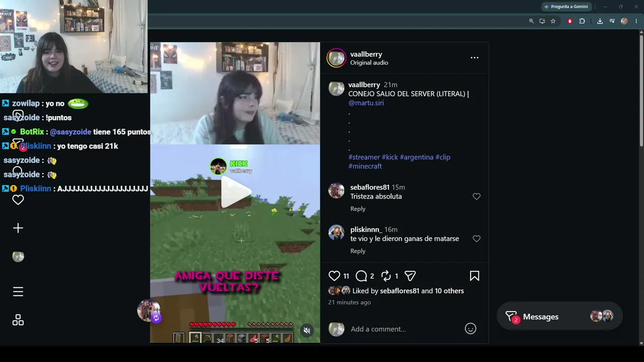Share the post with the paper plane icon
This screenshot has width=644, height=362.
coord(411,276)
